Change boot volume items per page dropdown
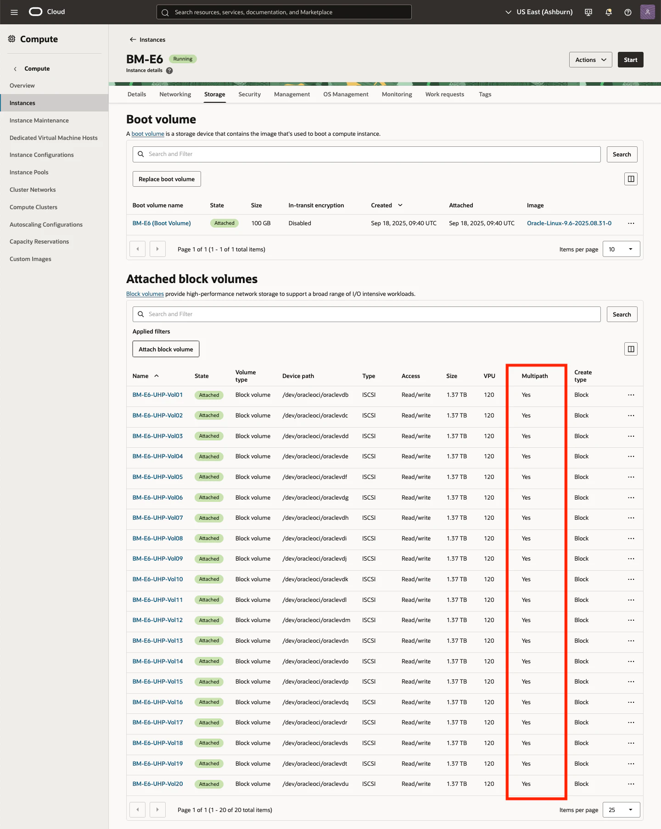 pos(621,249)
